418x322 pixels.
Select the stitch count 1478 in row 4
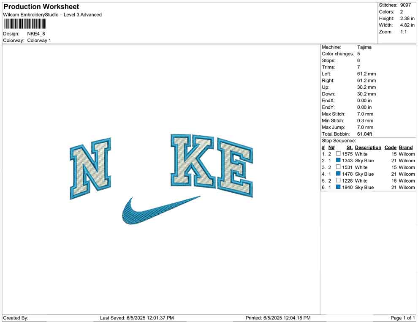pos(347,174)
